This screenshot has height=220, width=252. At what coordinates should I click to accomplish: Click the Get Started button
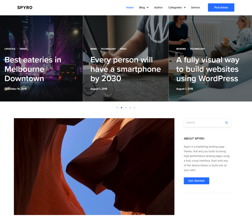196,181
